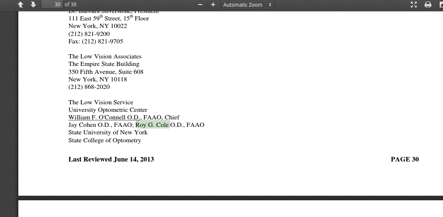Click 'University Optometric Center' line

pyautogui.click(x=108, y=110)
